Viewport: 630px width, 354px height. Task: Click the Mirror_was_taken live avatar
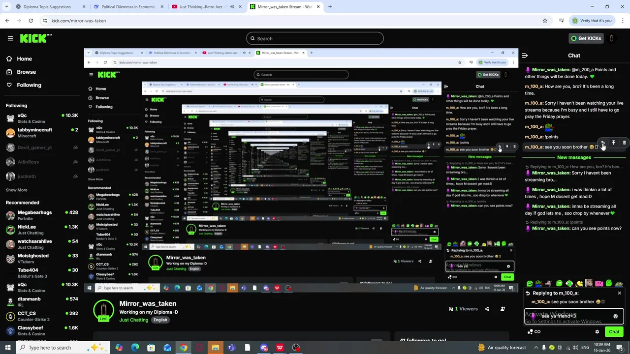point(103,311)
